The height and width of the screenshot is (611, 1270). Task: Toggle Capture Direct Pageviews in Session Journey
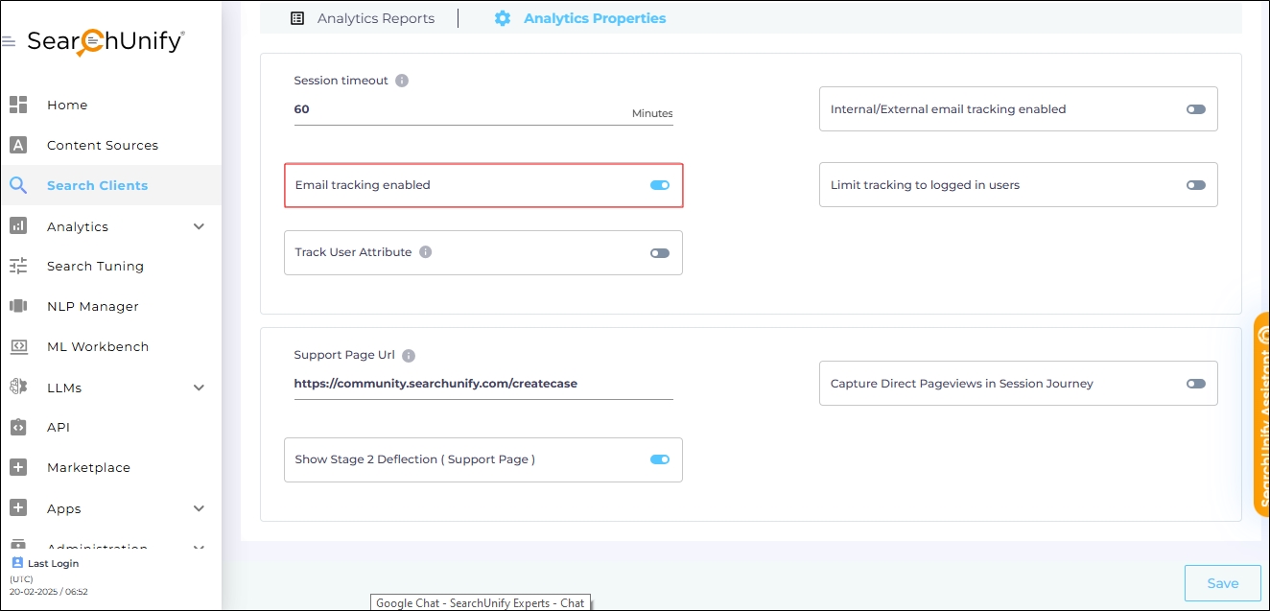[x=1195, y=384]
